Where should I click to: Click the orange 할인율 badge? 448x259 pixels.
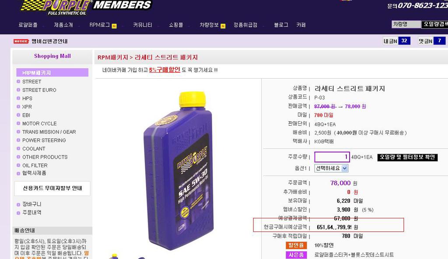296,245
